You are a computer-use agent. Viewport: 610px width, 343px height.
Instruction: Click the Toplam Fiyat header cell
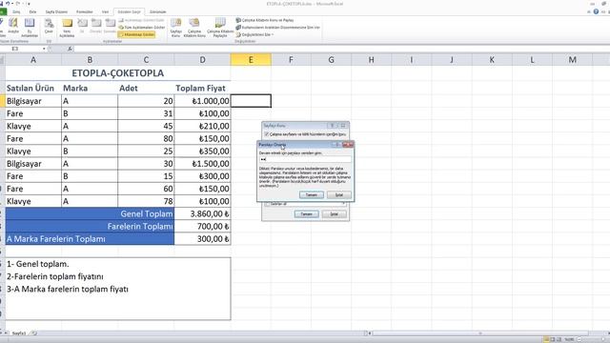pos(202,88)
